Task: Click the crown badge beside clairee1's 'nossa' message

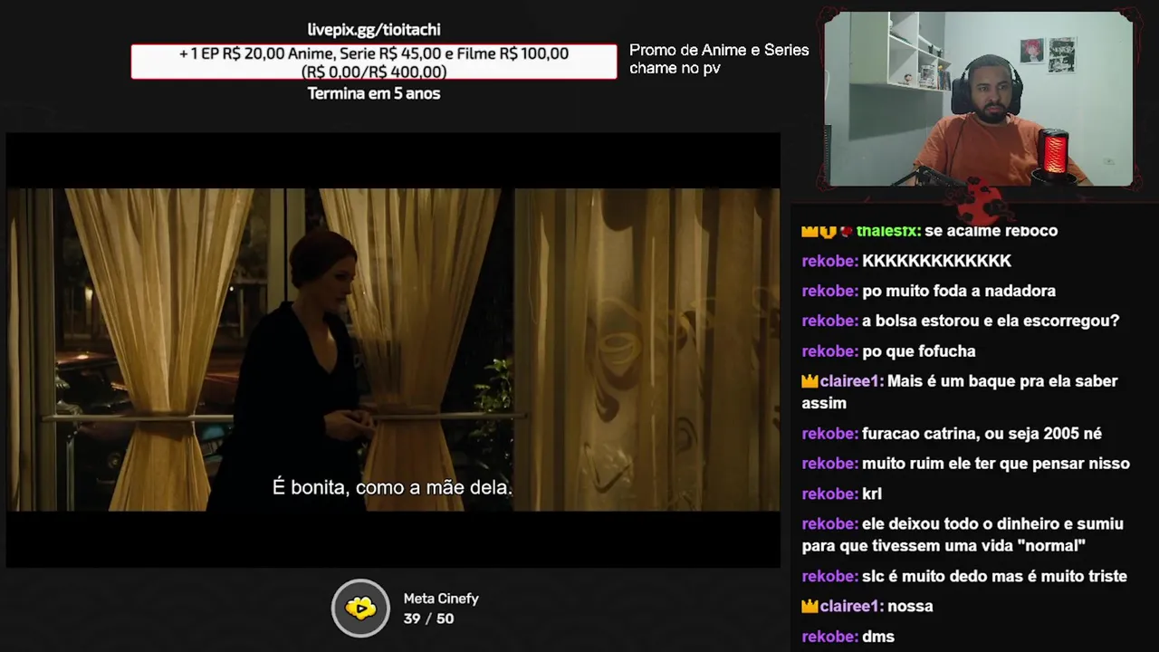Action: click(810, 606)
